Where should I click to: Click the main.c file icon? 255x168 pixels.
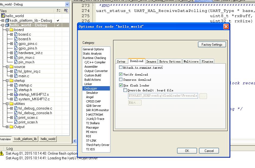pyautogui.click(x=16, y=76)
